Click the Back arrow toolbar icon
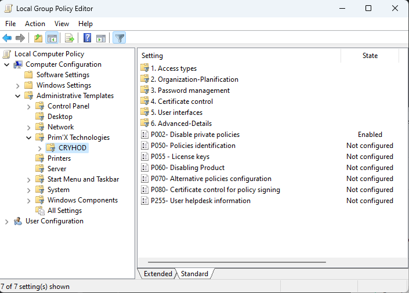409x293 pixels. click(7, 38)
